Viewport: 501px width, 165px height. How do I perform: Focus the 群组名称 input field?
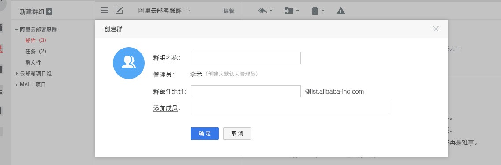pyautogui.click(x=245, y=57)
